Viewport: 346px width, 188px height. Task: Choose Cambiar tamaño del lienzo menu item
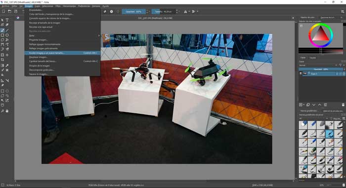pos(62,61)
